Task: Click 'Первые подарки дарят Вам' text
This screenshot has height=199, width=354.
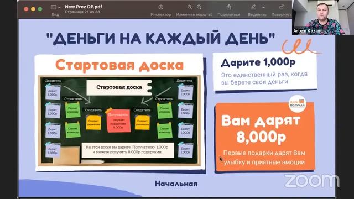Action: coord(264,153)
